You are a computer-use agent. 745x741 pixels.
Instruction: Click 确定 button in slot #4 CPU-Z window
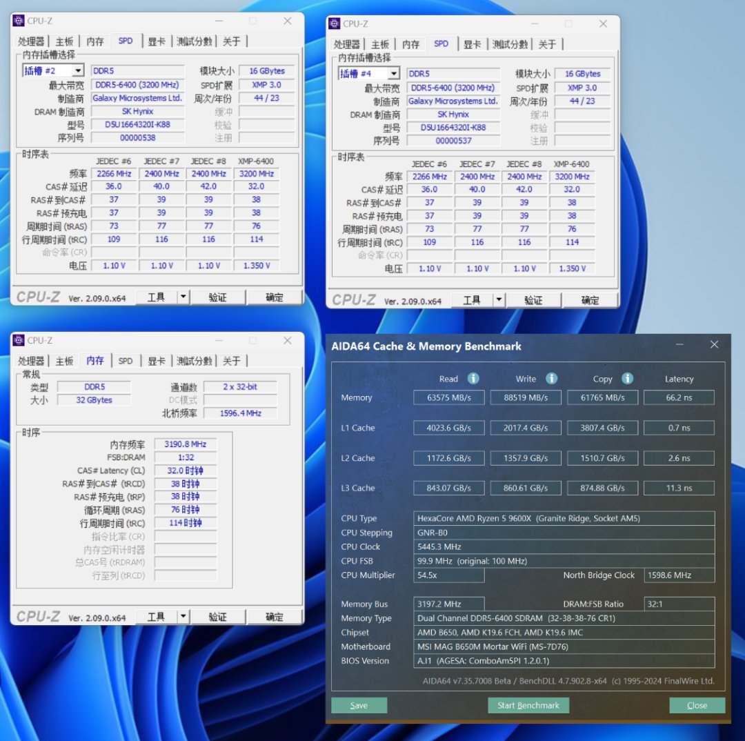(x=590, y=300)
